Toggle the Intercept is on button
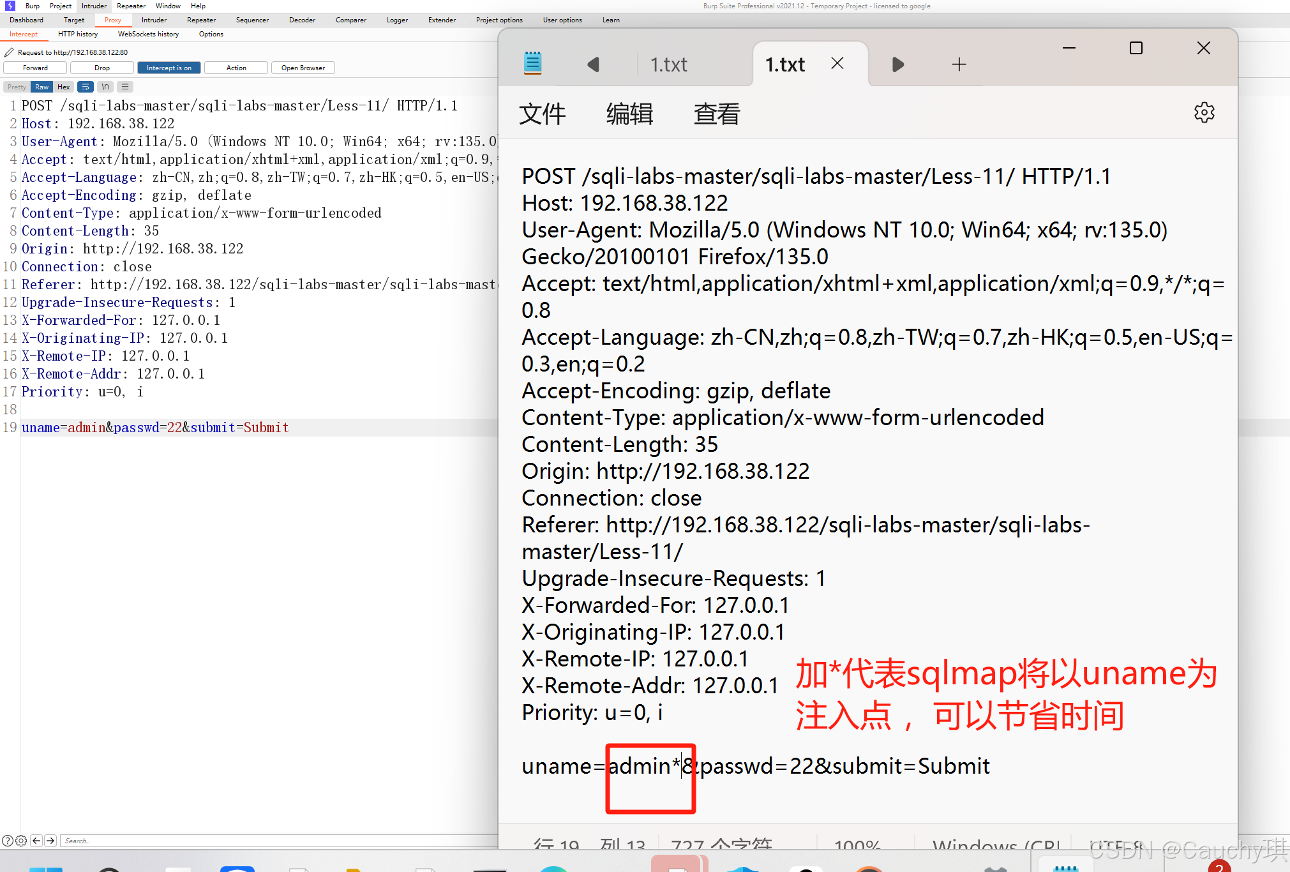 coord(169,68)
